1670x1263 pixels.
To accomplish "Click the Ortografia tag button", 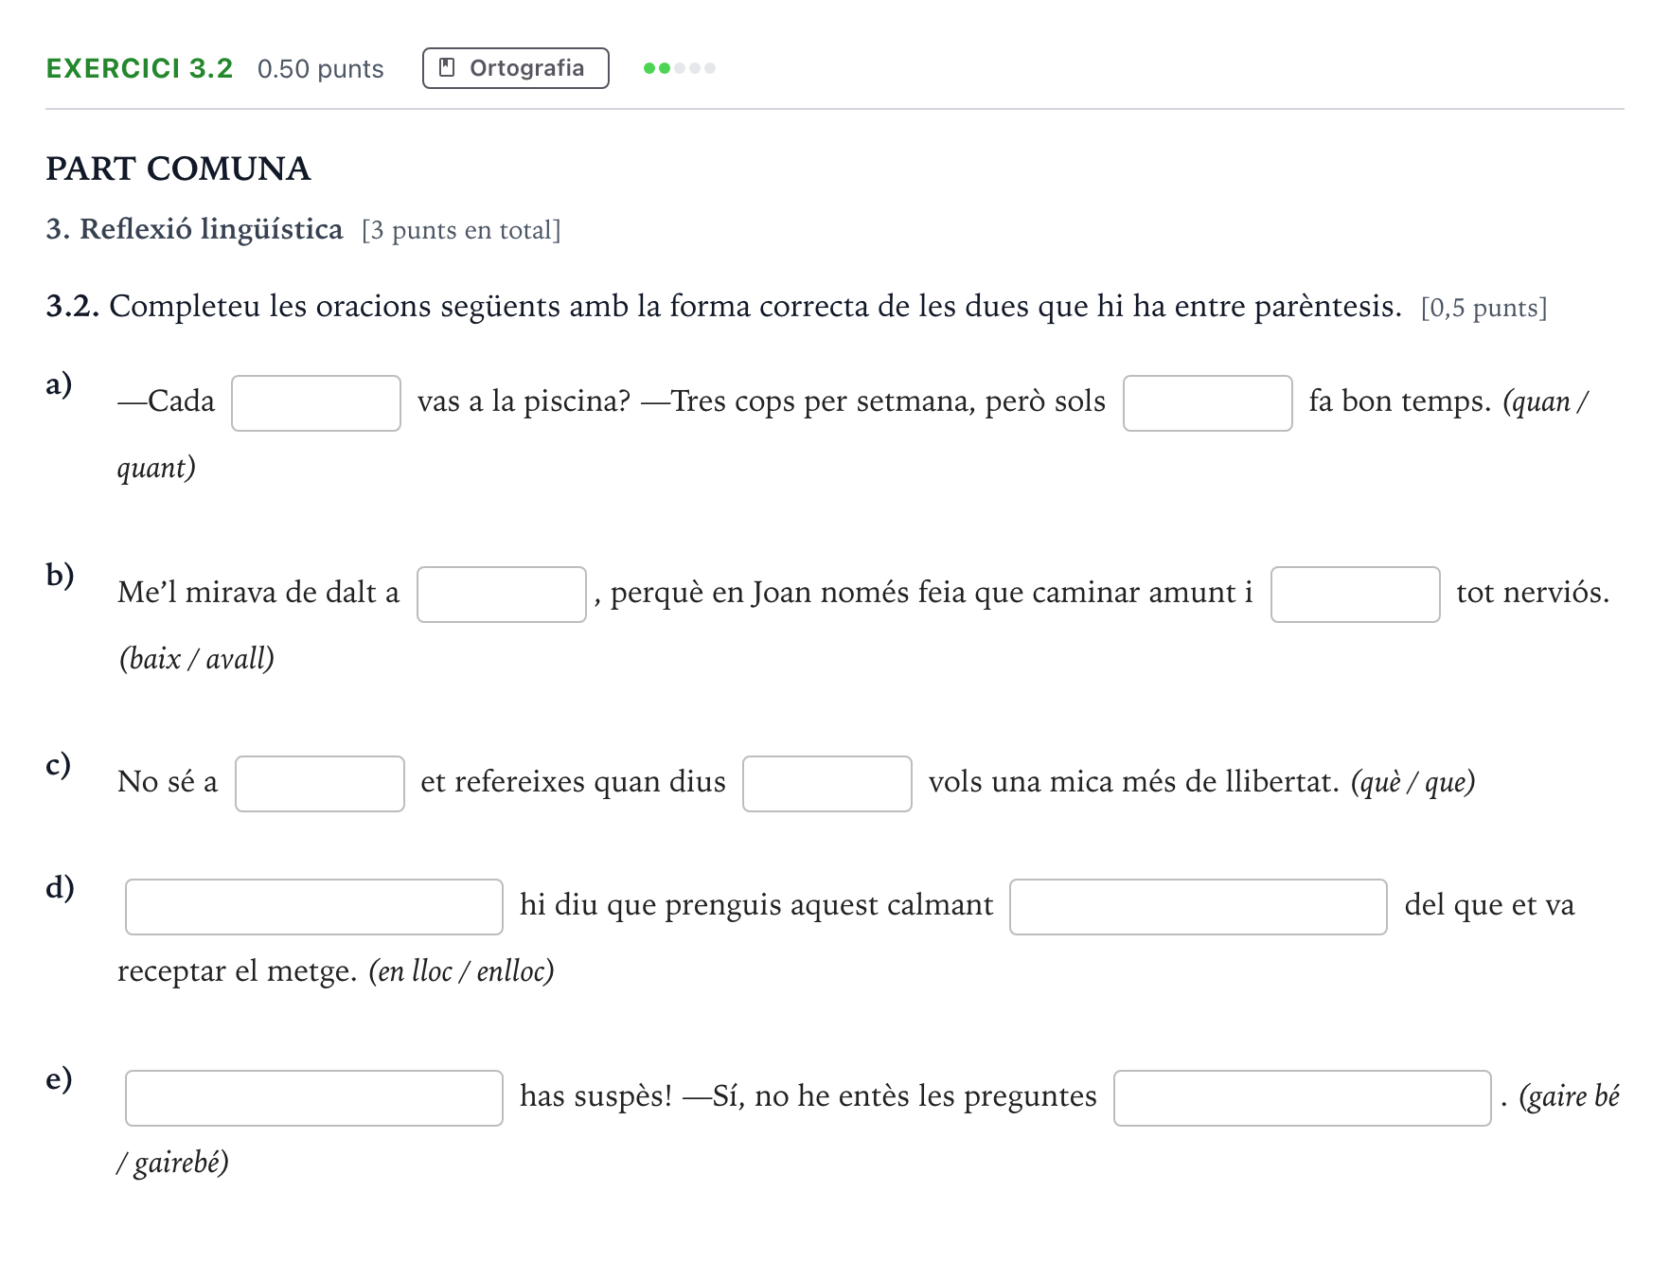I will (x=515, y=68).
